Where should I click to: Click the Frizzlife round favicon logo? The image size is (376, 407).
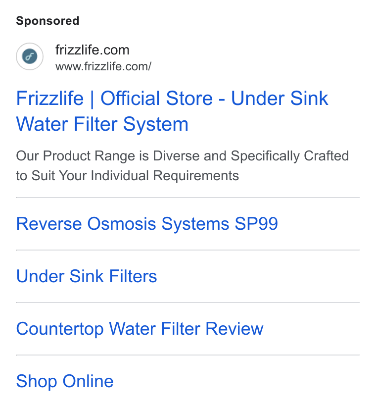coord(30,56)
